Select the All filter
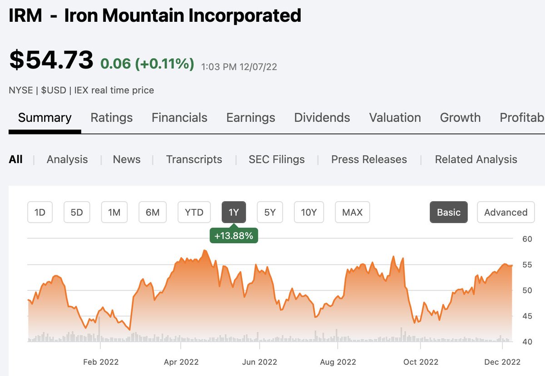The width and height of the screenshot is (545, 376). pyautogui.click(x=15, y=159)
